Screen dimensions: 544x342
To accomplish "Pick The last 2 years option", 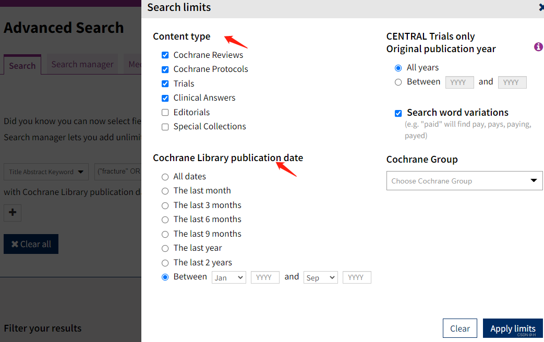I will pyautogui.click(x=165, y=263).
